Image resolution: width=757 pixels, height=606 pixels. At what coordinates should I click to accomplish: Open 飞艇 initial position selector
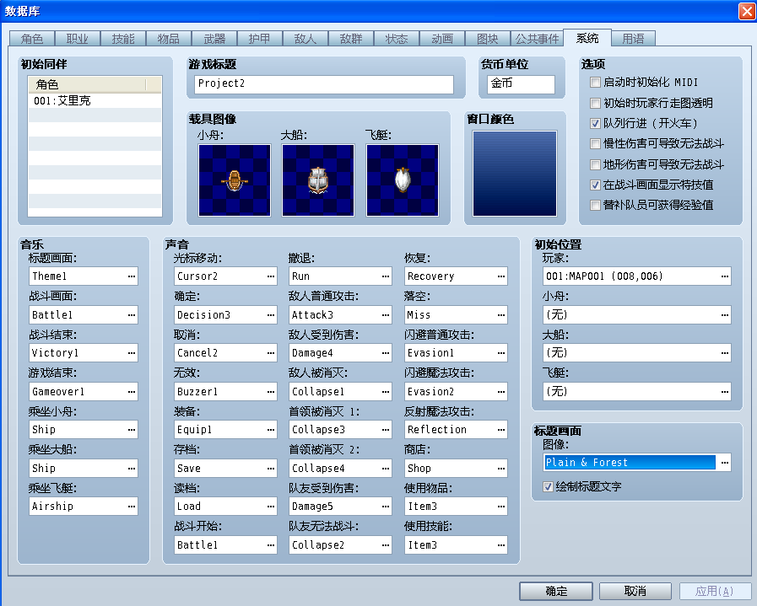tap(725, 391)
